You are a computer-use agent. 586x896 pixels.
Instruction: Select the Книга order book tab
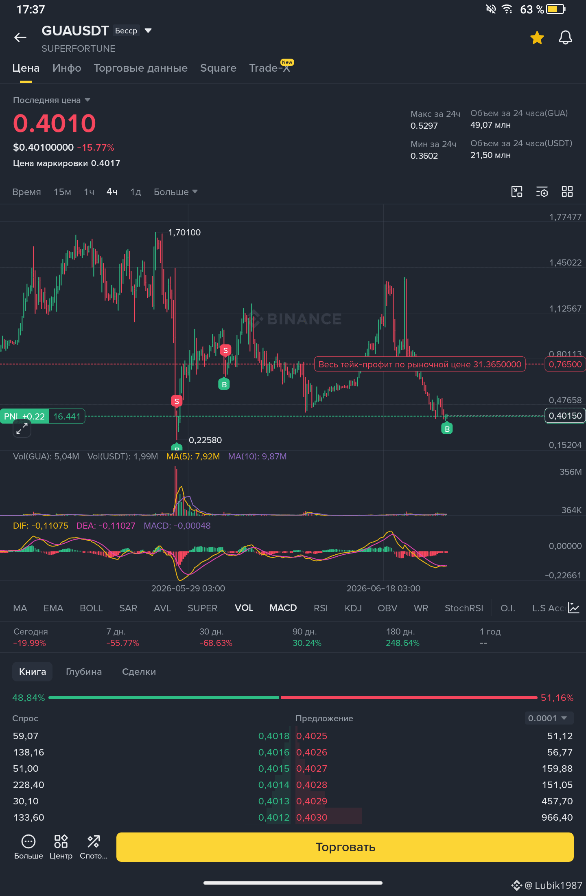(x=33, y=672)
